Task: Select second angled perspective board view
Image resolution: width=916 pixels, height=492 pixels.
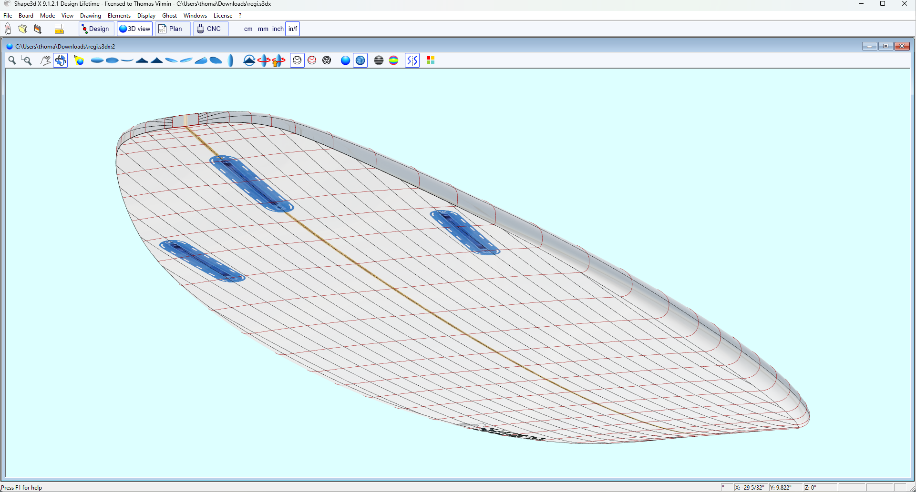Action: click(186, 60)
